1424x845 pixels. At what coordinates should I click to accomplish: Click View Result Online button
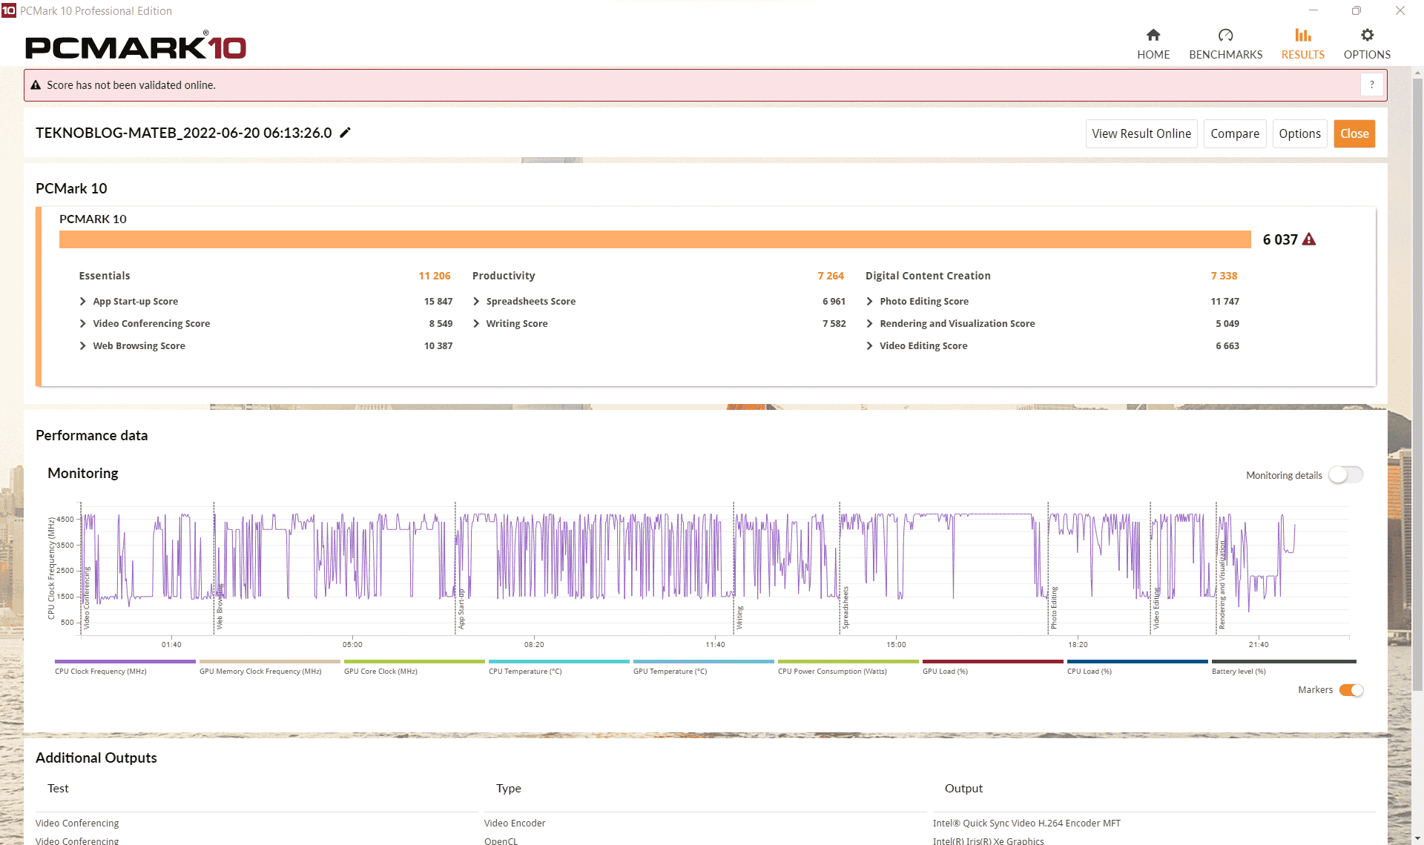point(1141,134)
